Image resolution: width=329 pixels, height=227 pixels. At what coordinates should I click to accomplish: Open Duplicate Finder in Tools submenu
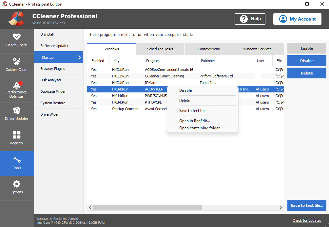59,91
